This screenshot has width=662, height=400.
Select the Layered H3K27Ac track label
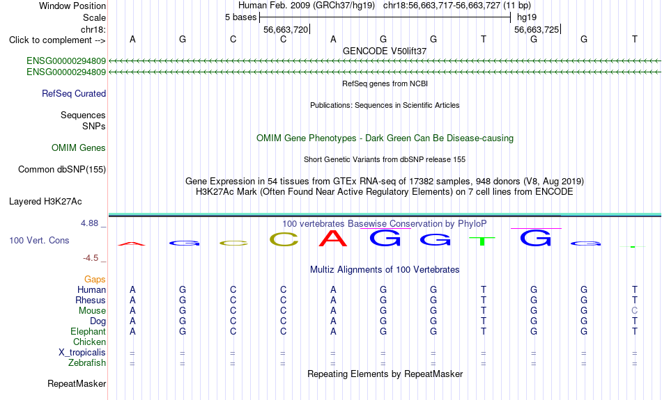45,202
